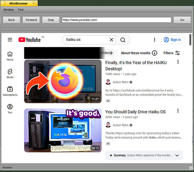Open the Firefox thumbnail video
The width and height of the screenshot is (194, 172).
[x=63, y=81]
